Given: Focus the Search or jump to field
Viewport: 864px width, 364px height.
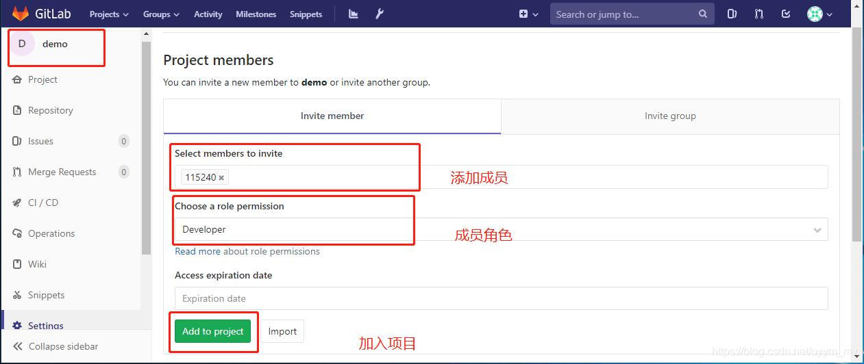Looking at the screenshot, I should (632, 14).
